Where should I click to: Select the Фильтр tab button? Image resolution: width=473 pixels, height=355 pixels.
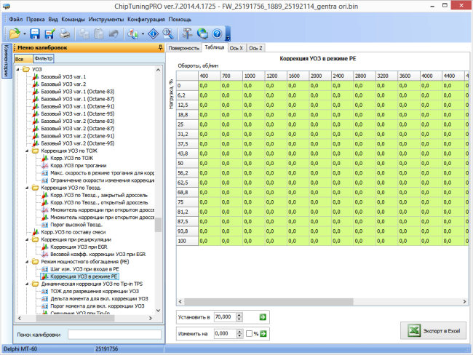click(44, 58)
